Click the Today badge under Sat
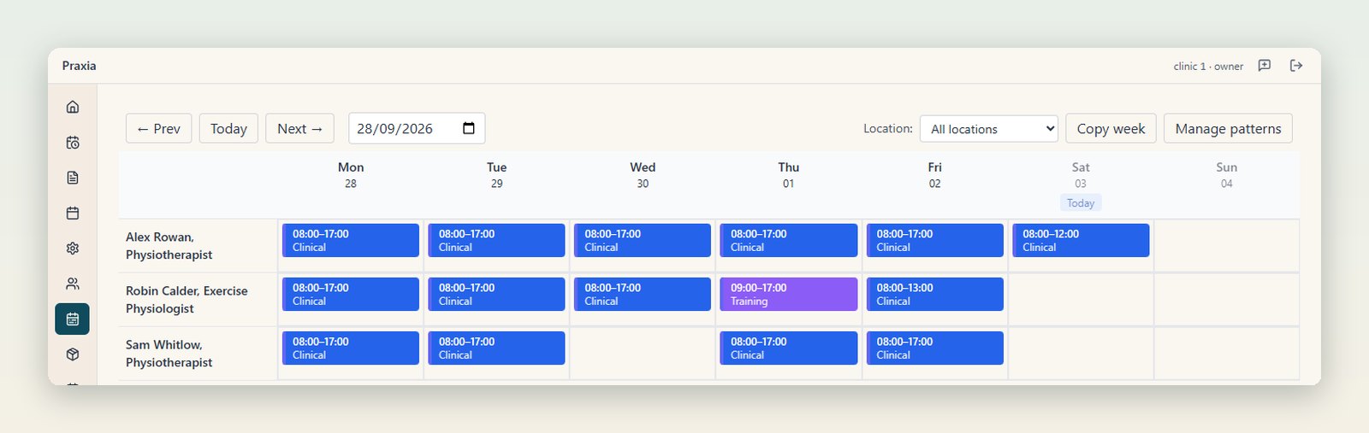The width and height of the screenshot is (1369, 433). point(1081,203)
